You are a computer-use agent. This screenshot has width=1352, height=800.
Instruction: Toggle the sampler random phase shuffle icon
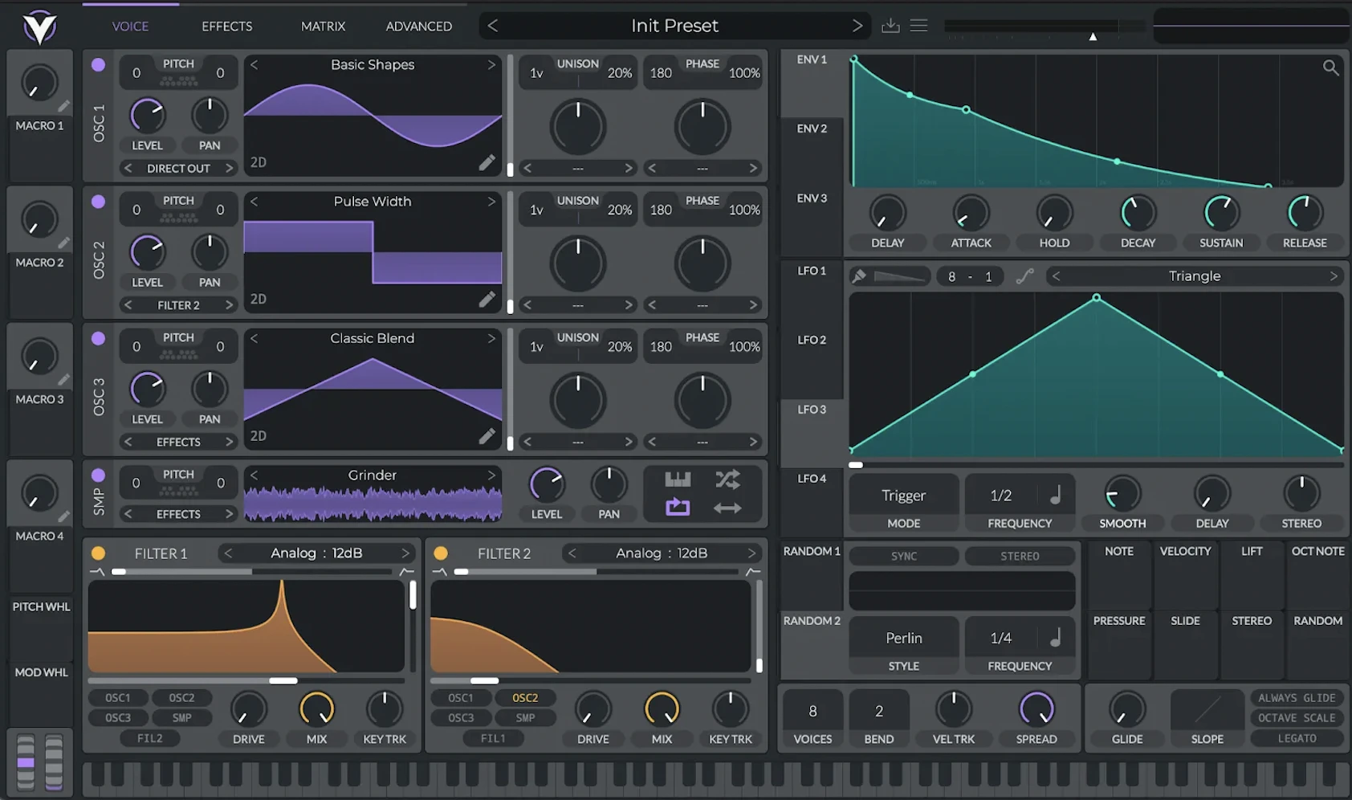[x=727, y=480]
